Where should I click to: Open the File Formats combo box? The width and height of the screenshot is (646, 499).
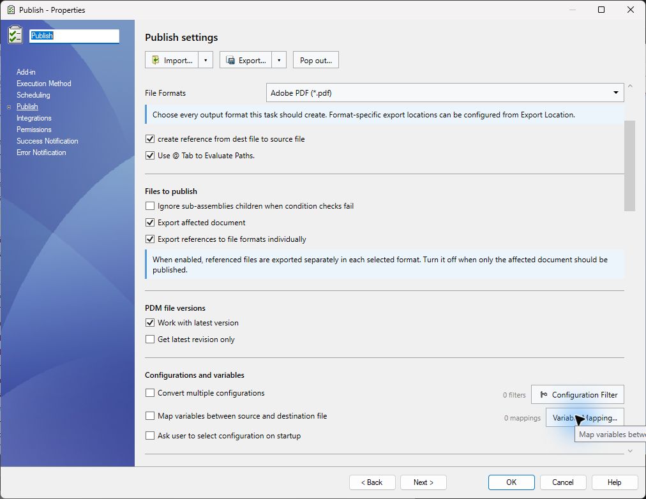[x=445, y=93]
